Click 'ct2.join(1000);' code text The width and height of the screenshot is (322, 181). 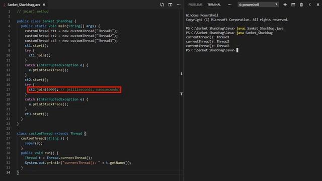44,89
